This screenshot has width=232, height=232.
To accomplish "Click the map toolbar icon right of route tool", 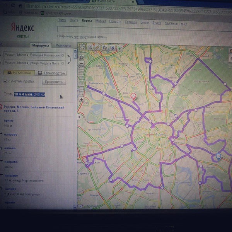I will 112,48.
